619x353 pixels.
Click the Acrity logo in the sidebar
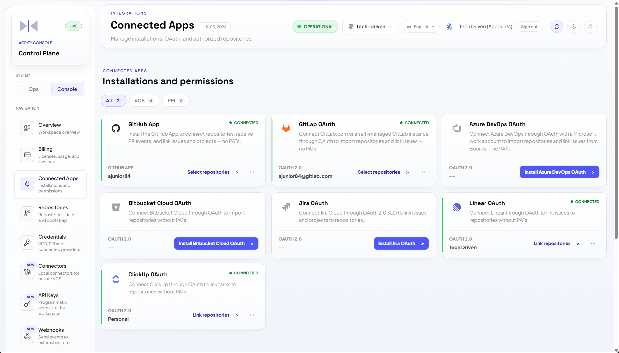29,26
